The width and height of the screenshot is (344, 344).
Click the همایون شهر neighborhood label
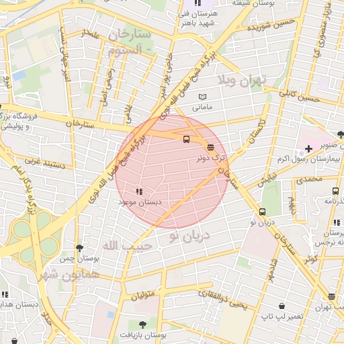(x=69, y=275)
